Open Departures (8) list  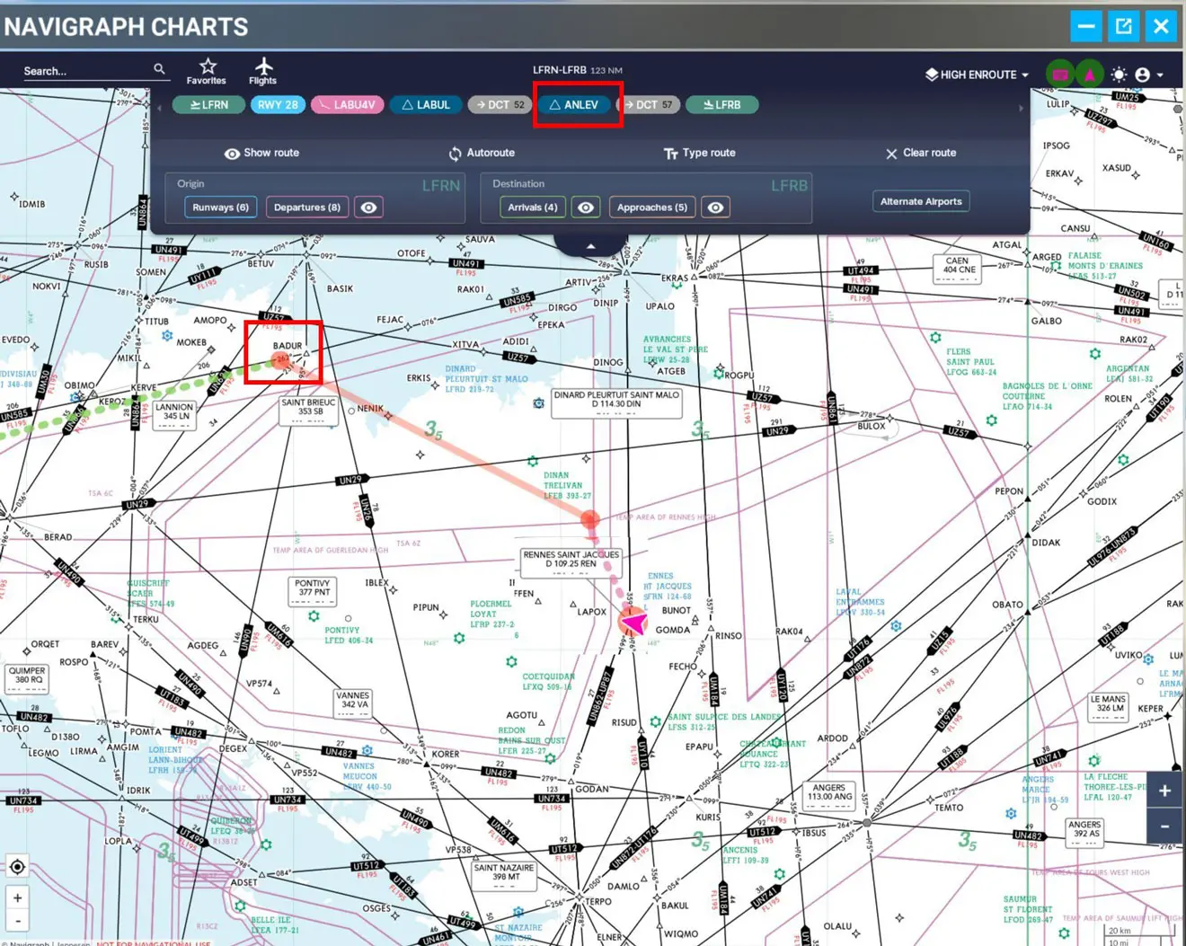307,208
